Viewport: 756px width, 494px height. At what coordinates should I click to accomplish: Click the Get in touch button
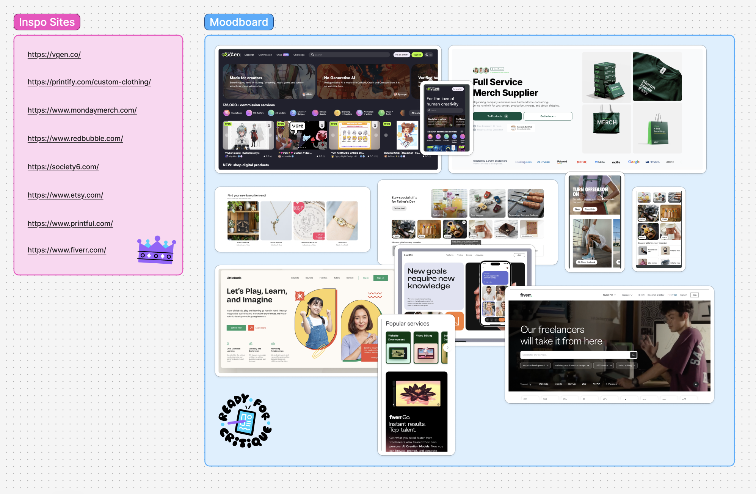[x=547, y=116]
